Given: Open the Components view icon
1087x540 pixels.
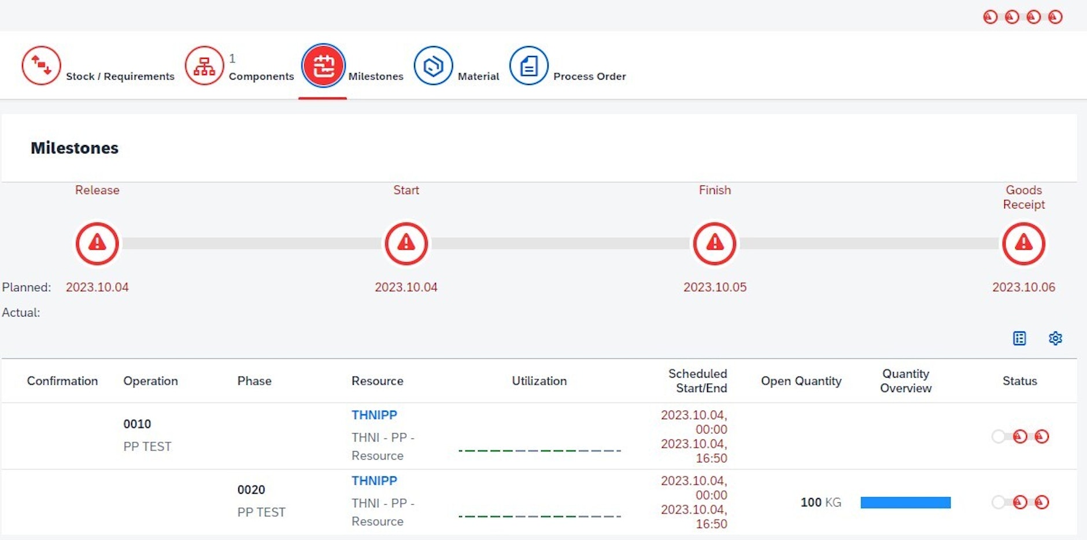Looking at the screenshot, I should 205,65.
